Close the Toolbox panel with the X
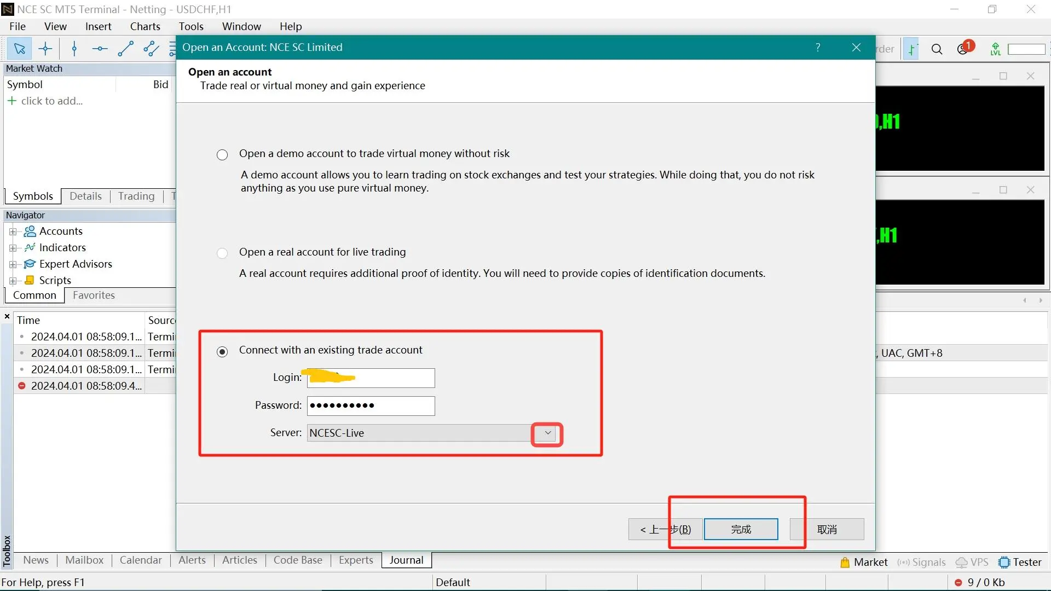The width and height of the screenshot is (1051, 591). [x=7, y=317]
